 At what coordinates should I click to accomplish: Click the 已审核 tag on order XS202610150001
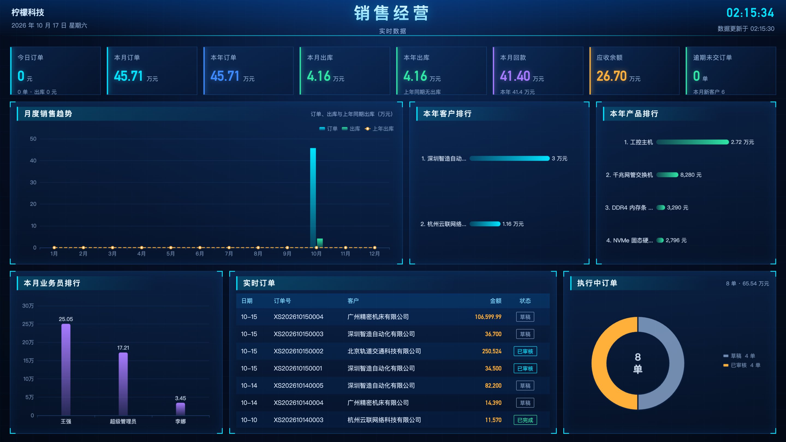click(525, 369)
